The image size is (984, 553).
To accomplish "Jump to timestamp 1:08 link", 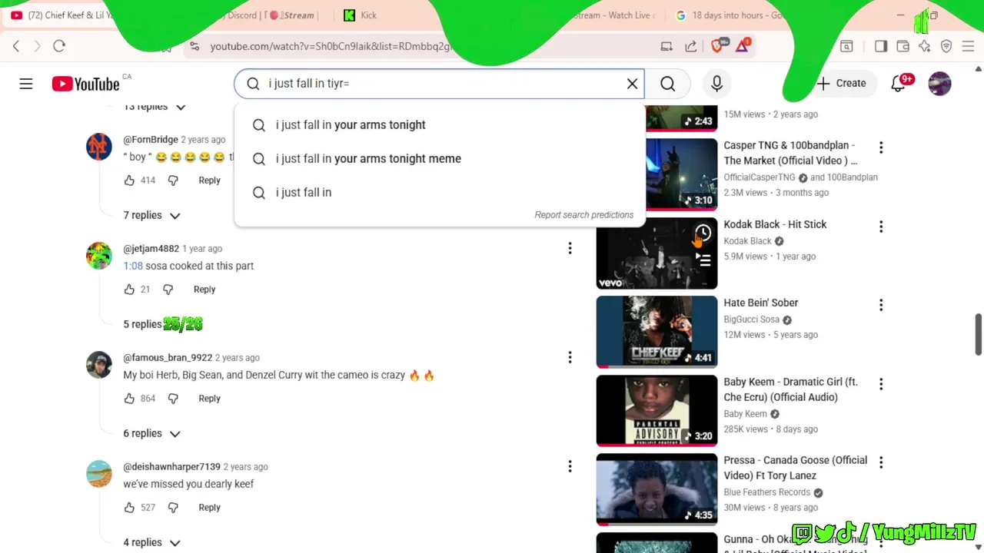I will coord(133,266).
